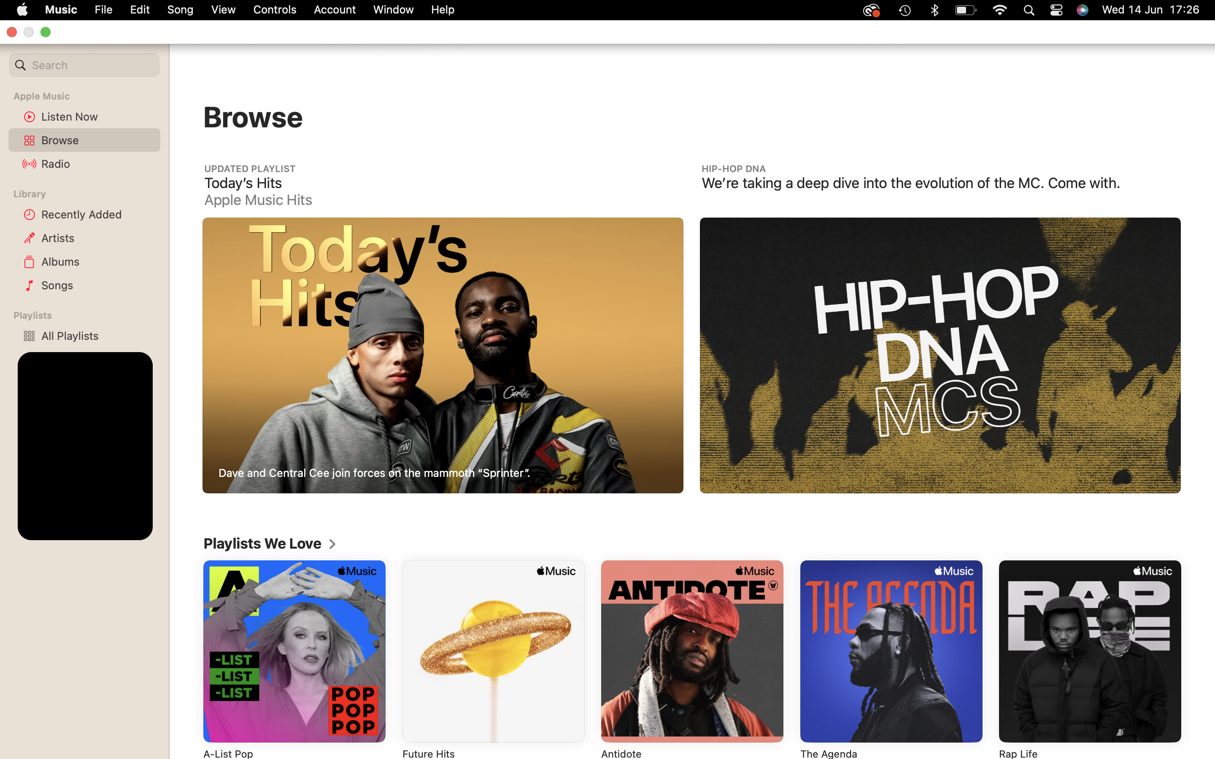
Task: Open Hip-Hop DNA deep dive headline
Action: click(x=911, y=184)
